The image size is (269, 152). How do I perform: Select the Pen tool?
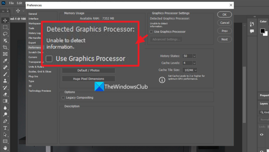[x=5, y=121]
